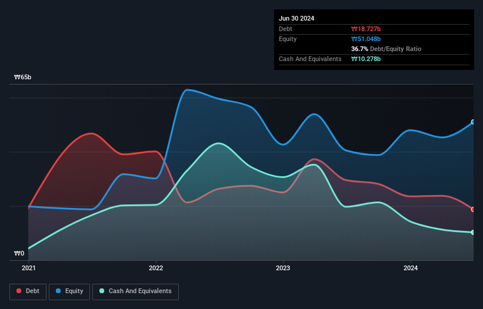Toggle the Equity series legend button

click(69, 291)
